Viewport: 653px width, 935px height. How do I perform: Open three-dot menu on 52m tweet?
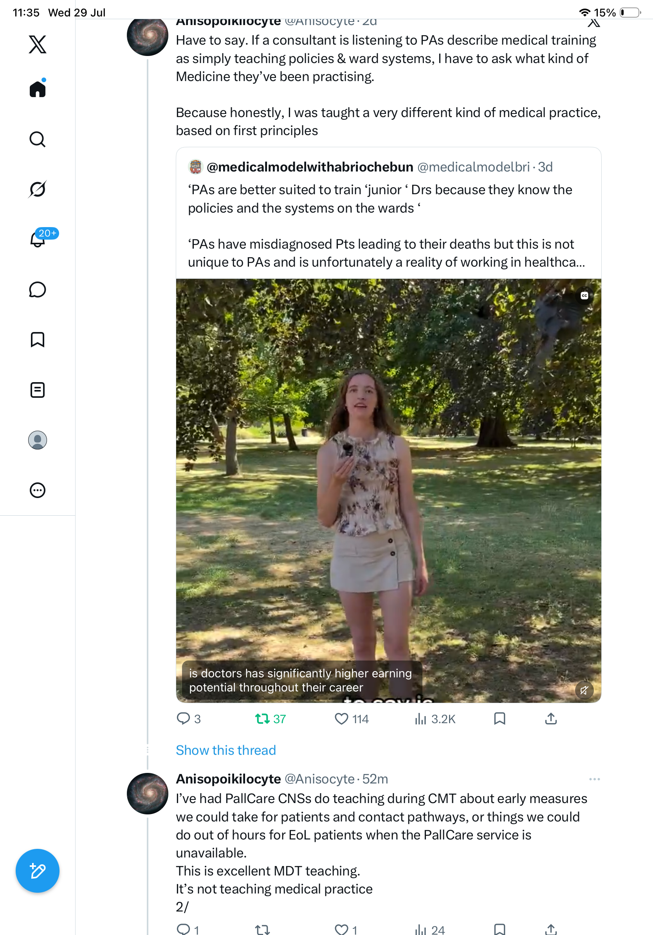click(594, 779)
